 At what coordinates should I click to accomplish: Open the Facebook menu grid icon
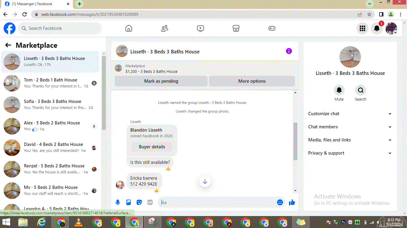pyautogui.click(x=362, y=28)
